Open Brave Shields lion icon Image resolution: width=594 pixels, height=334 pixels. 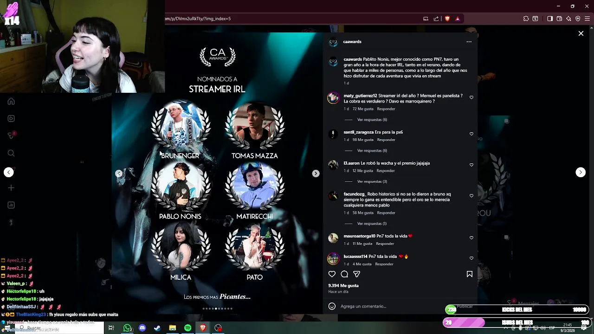(x=447, y=19)
